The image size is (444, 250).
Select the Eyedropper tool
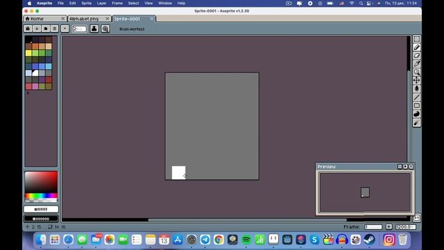(x=416, y=64)
